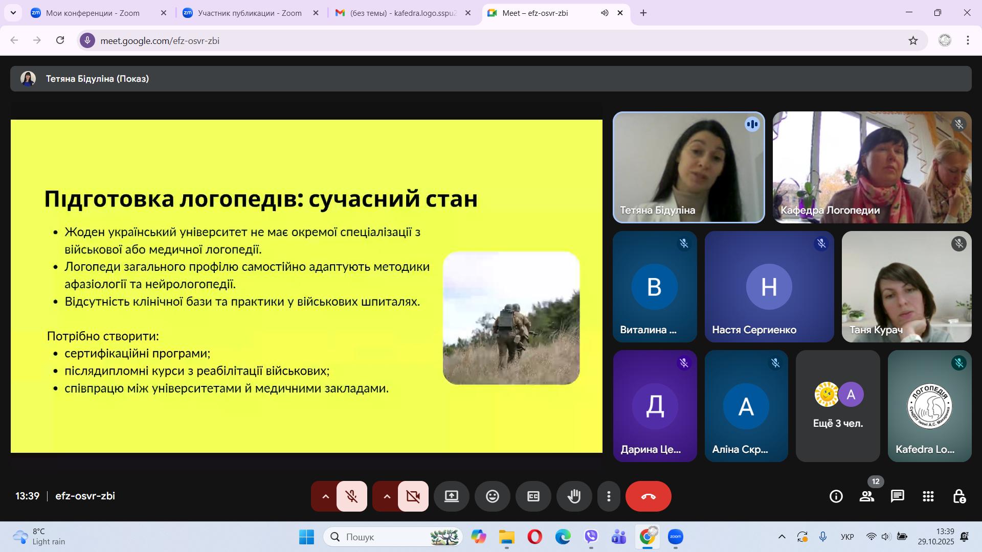Open the activities grid icon
The image size is (982, 552).
(928, 496)
